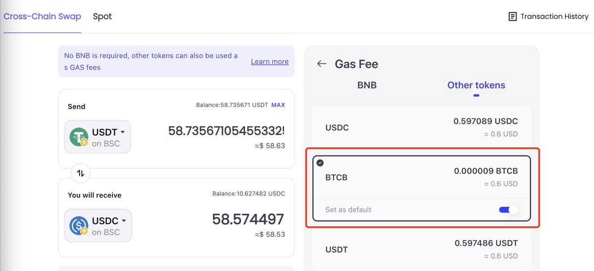Open Transaction History
The image size is (594, 271).
[x=548, y=17]
